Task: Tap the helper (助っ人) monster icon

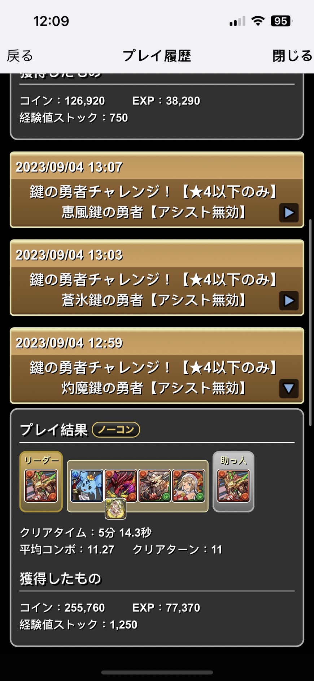Action: 233,486
